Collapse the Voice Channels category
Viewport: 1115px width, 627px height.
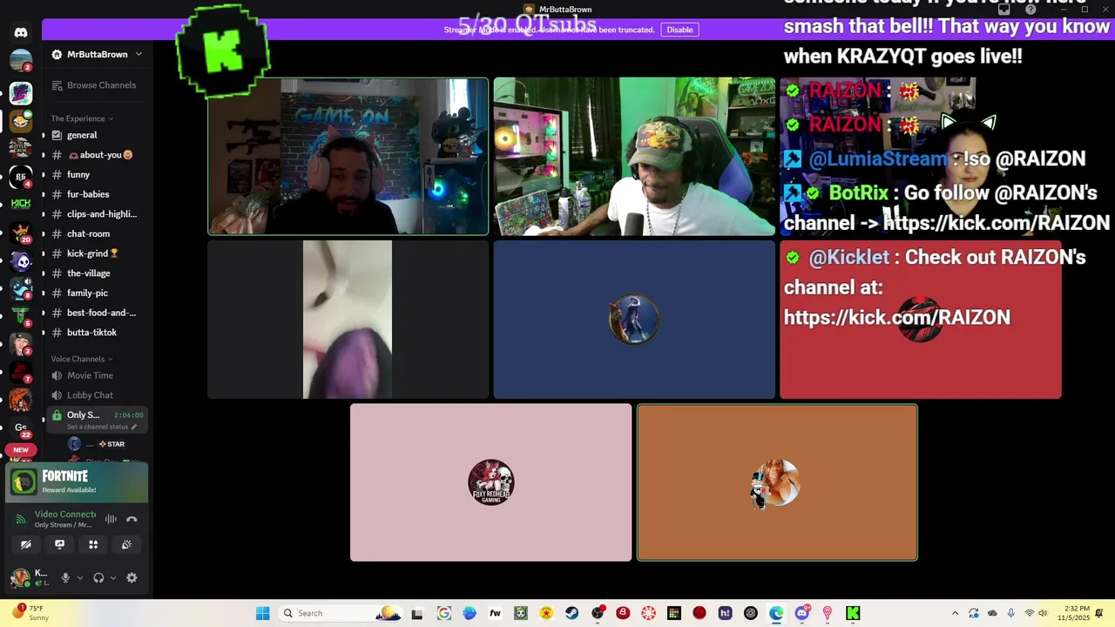point(82,359)
